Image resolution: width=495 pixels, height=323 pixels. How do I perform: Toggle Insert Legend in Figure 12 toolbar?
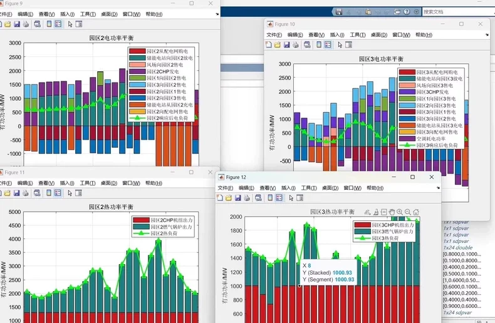[279, 198]
